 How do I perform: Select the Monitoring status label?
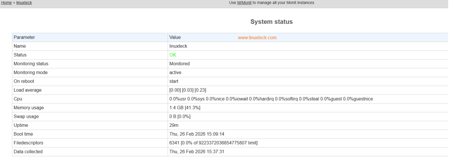pyautogui.click(x=31, y=64)
